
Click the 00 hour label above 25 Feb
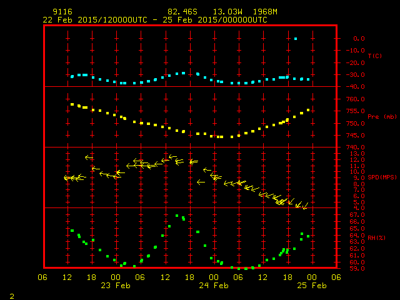point(312,277)
